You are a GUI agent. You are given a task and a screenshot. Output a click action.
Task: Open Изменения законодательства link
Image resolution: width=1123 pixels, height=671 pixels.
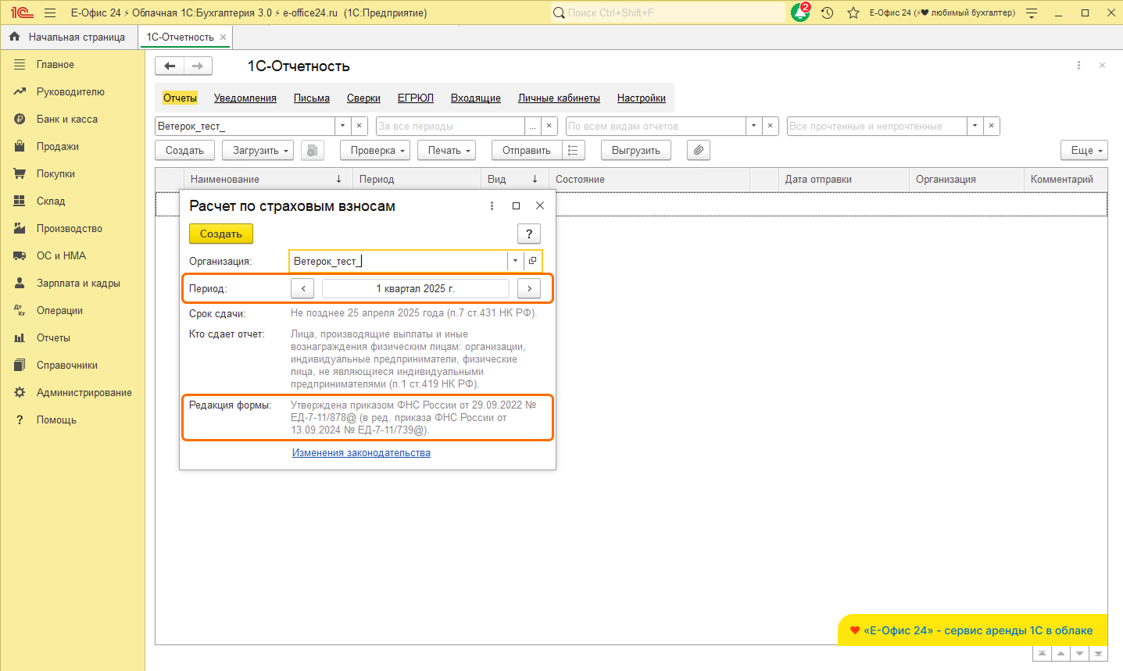click(x=361, y=453)
